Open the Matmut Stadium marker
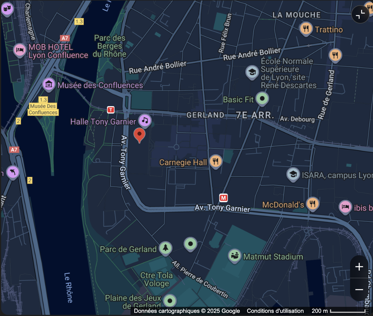373x316 pixels. coord(235,255)
